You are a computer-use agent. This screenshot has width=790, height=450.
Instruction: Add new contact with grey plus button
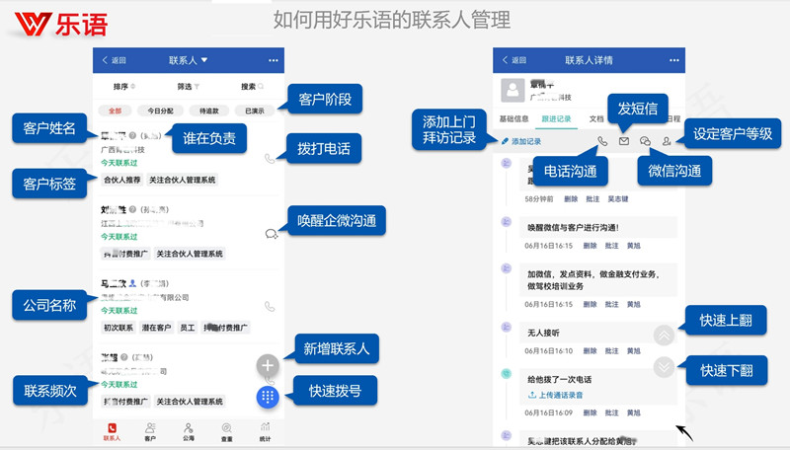(268, 365)
